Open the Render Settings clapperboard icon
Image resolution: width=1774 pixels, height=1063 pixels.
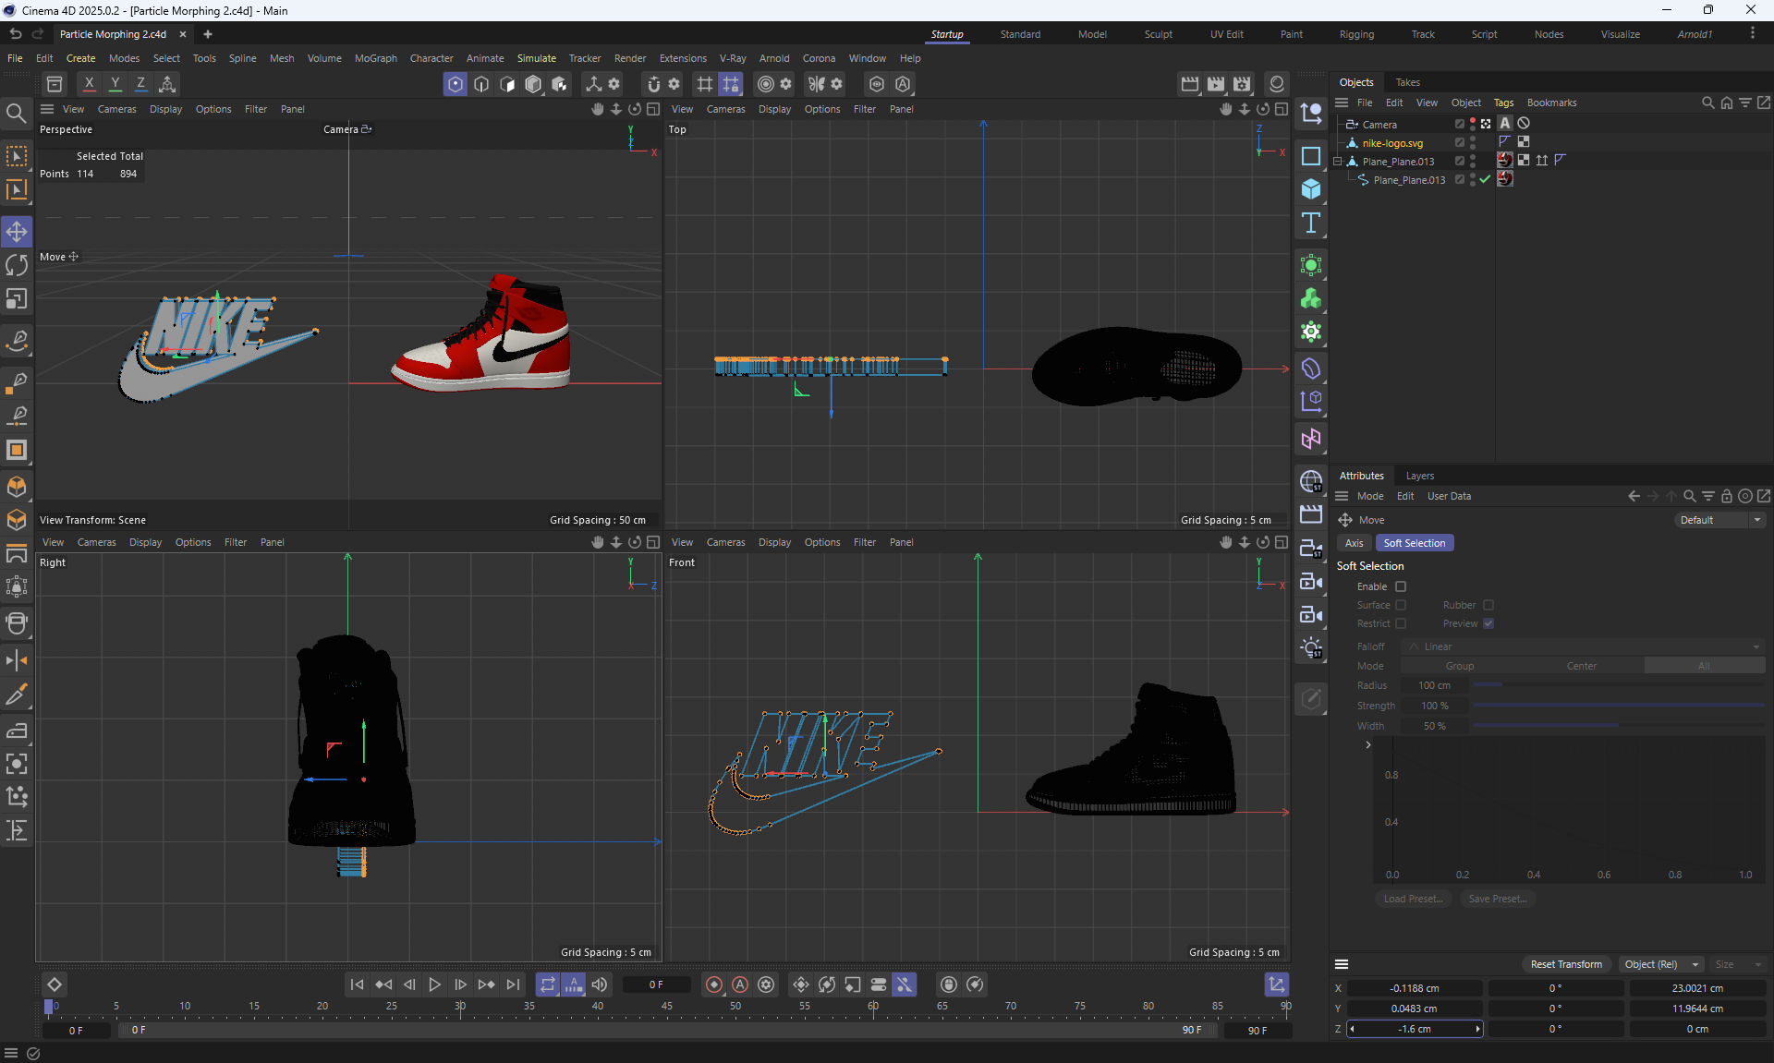[1241, 84]
